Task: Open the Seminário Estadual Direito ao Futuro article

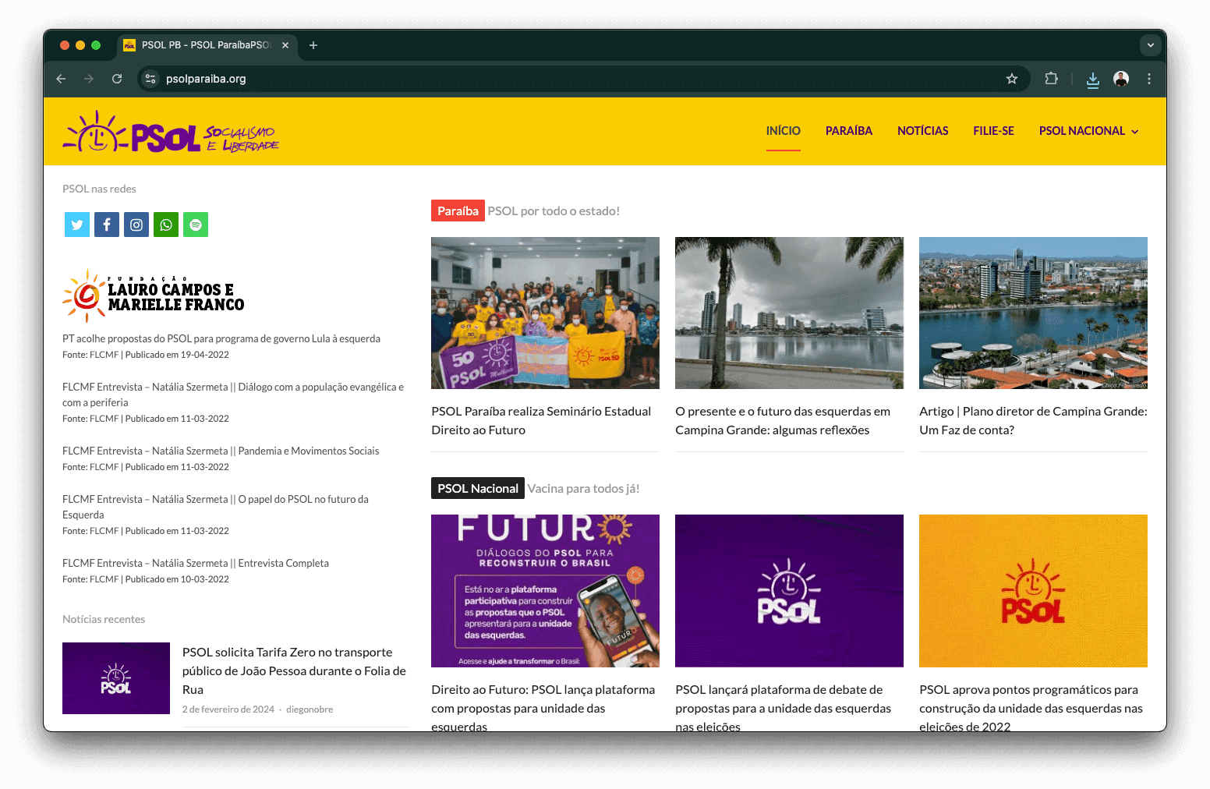Action: (541, 419)
